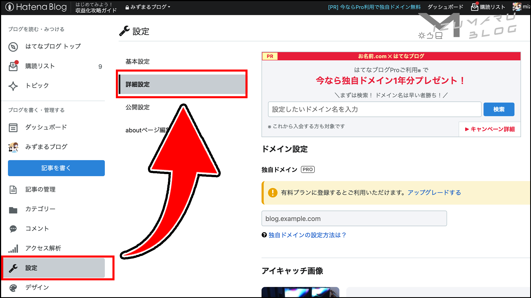531x298 pixels.
Task: Click the 設定したいドメイン名を入力 field
Action: coord(374,110)
